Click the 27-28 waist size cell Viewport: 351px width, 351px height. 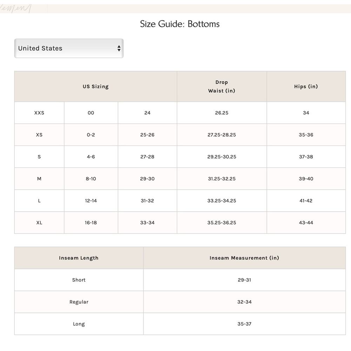pos(147,157)
